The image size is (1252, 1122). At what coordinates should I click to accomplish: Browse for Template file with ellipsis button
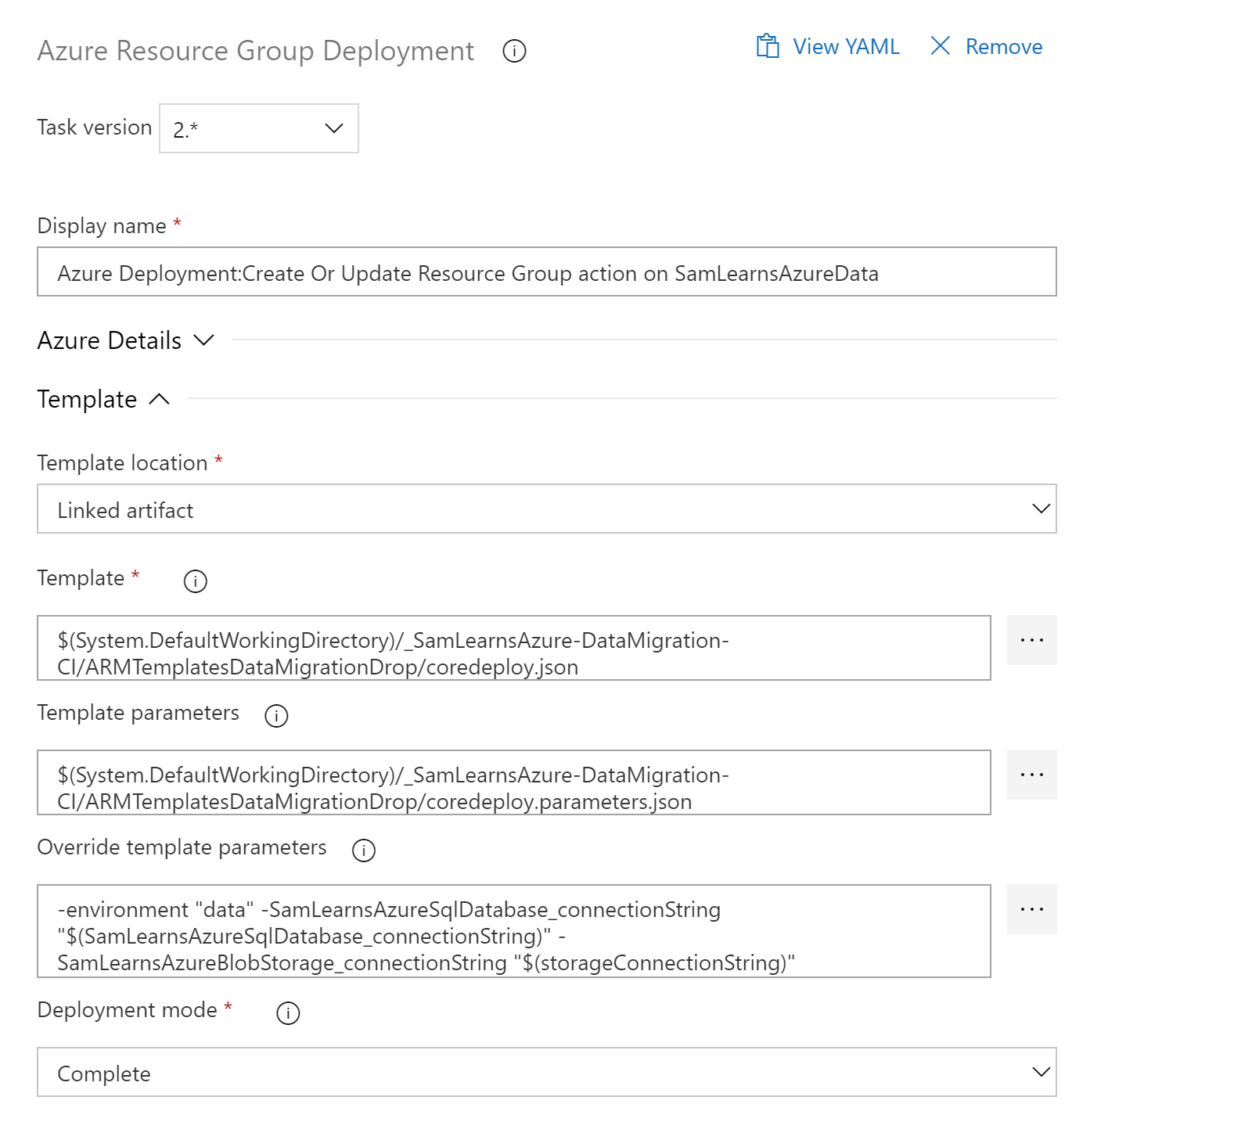(x=1031, y=640)
